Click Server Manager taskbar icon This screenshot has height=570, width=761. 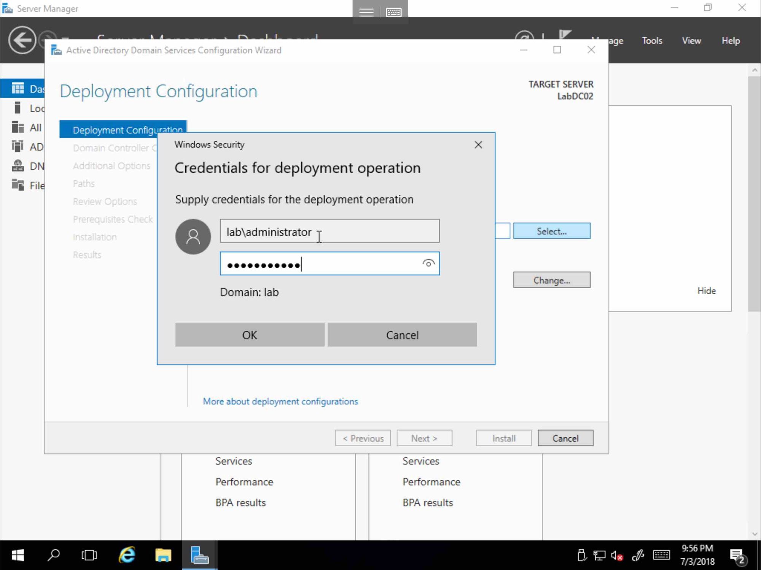[199, 555]
